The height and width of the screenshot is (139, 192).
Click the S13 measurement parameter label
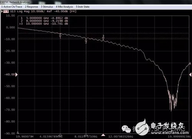[13, 12]
